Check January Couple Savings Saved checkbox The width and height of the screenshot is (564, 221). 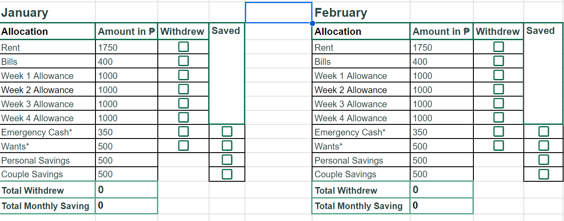pos(227,174)
